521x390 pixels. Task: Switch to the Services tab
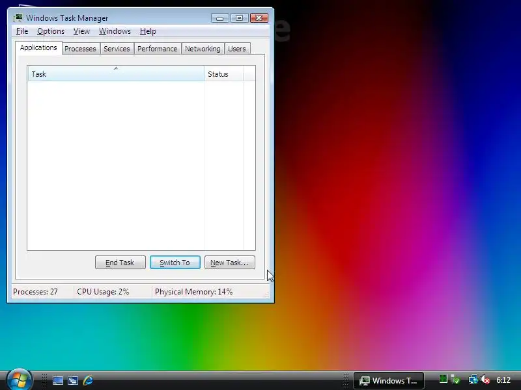[117, 49]
